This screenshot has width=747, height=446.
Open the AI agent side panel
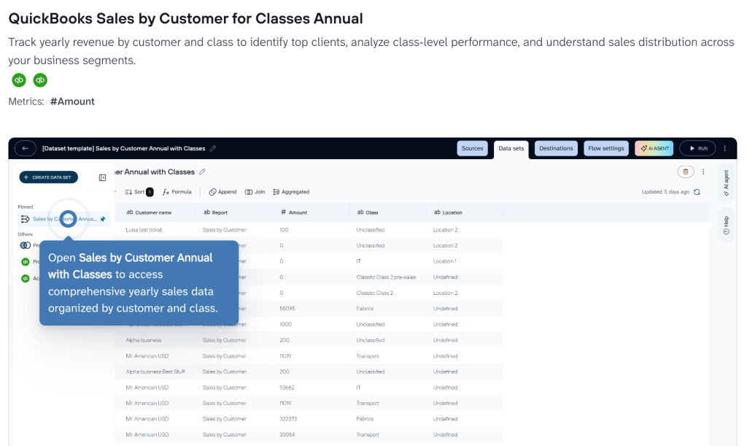pos(726,183)
